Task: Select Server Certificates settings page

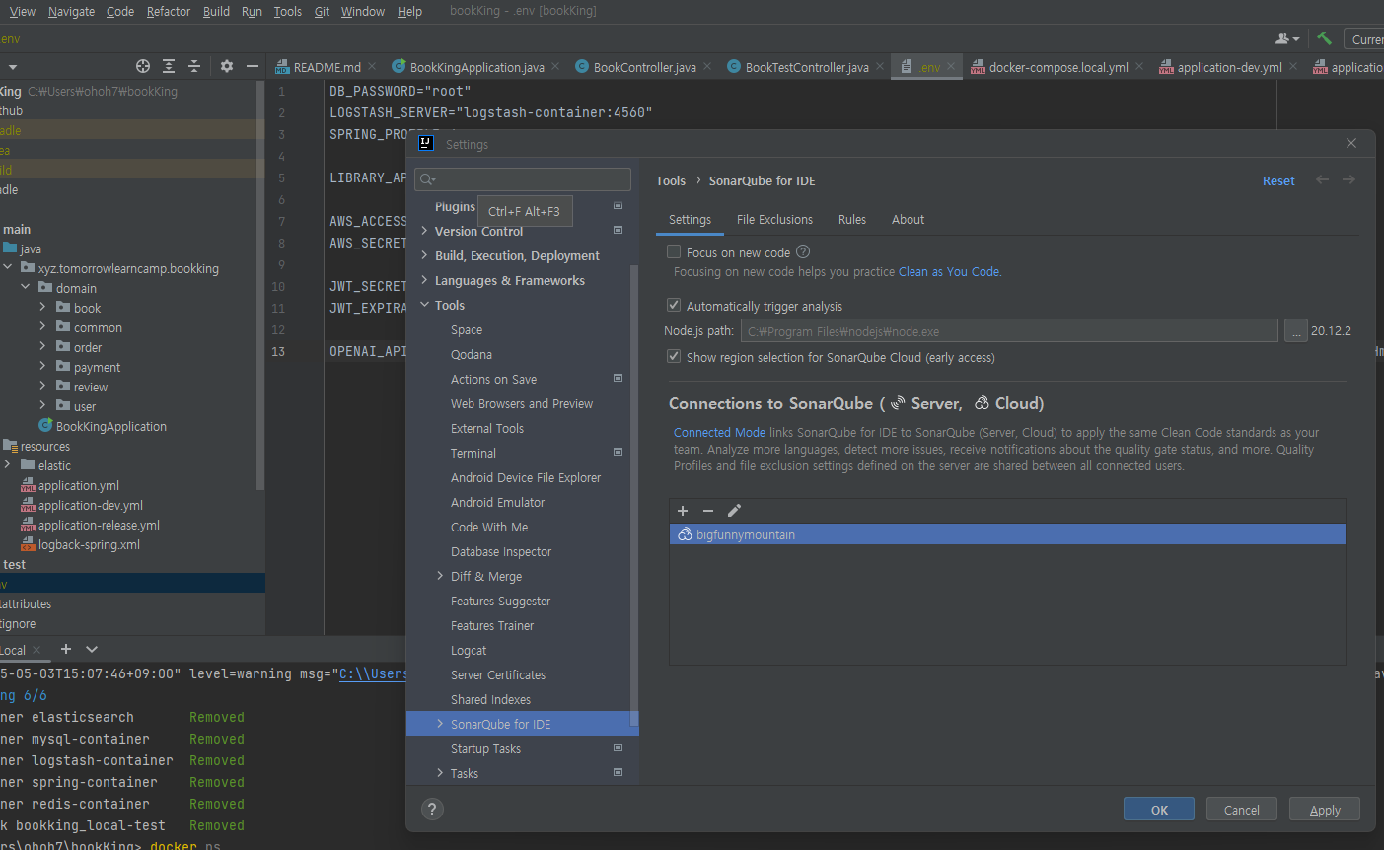Action: (498, 674)
